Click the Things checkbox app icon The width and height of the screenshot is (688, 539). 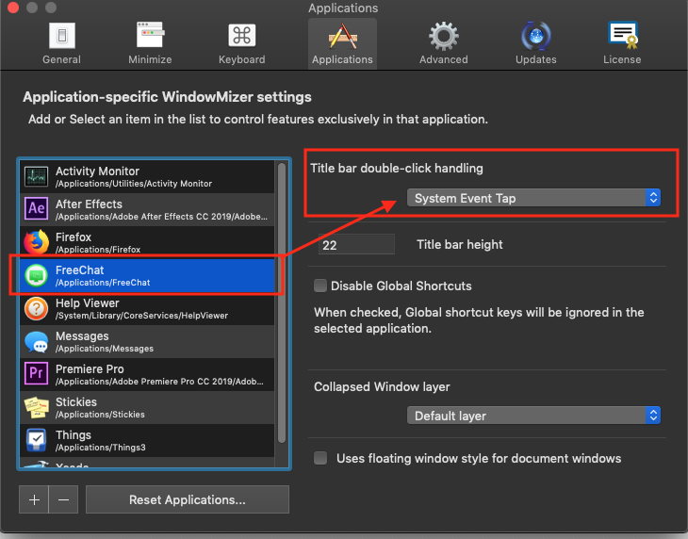pyautogui.click(x=36, y=440)
